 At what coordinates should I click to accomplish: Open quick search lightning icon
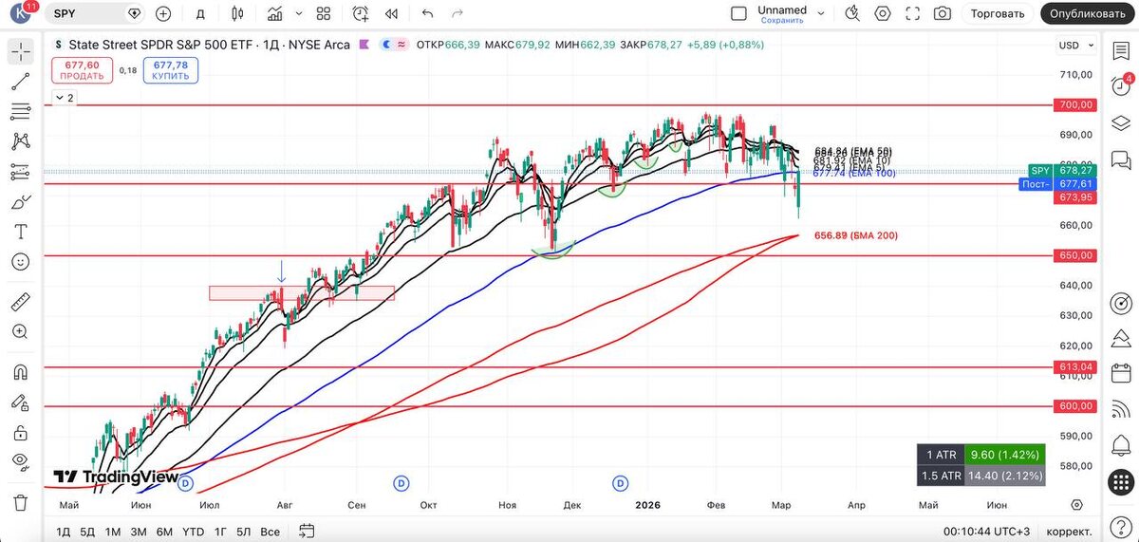pos(852,13)
